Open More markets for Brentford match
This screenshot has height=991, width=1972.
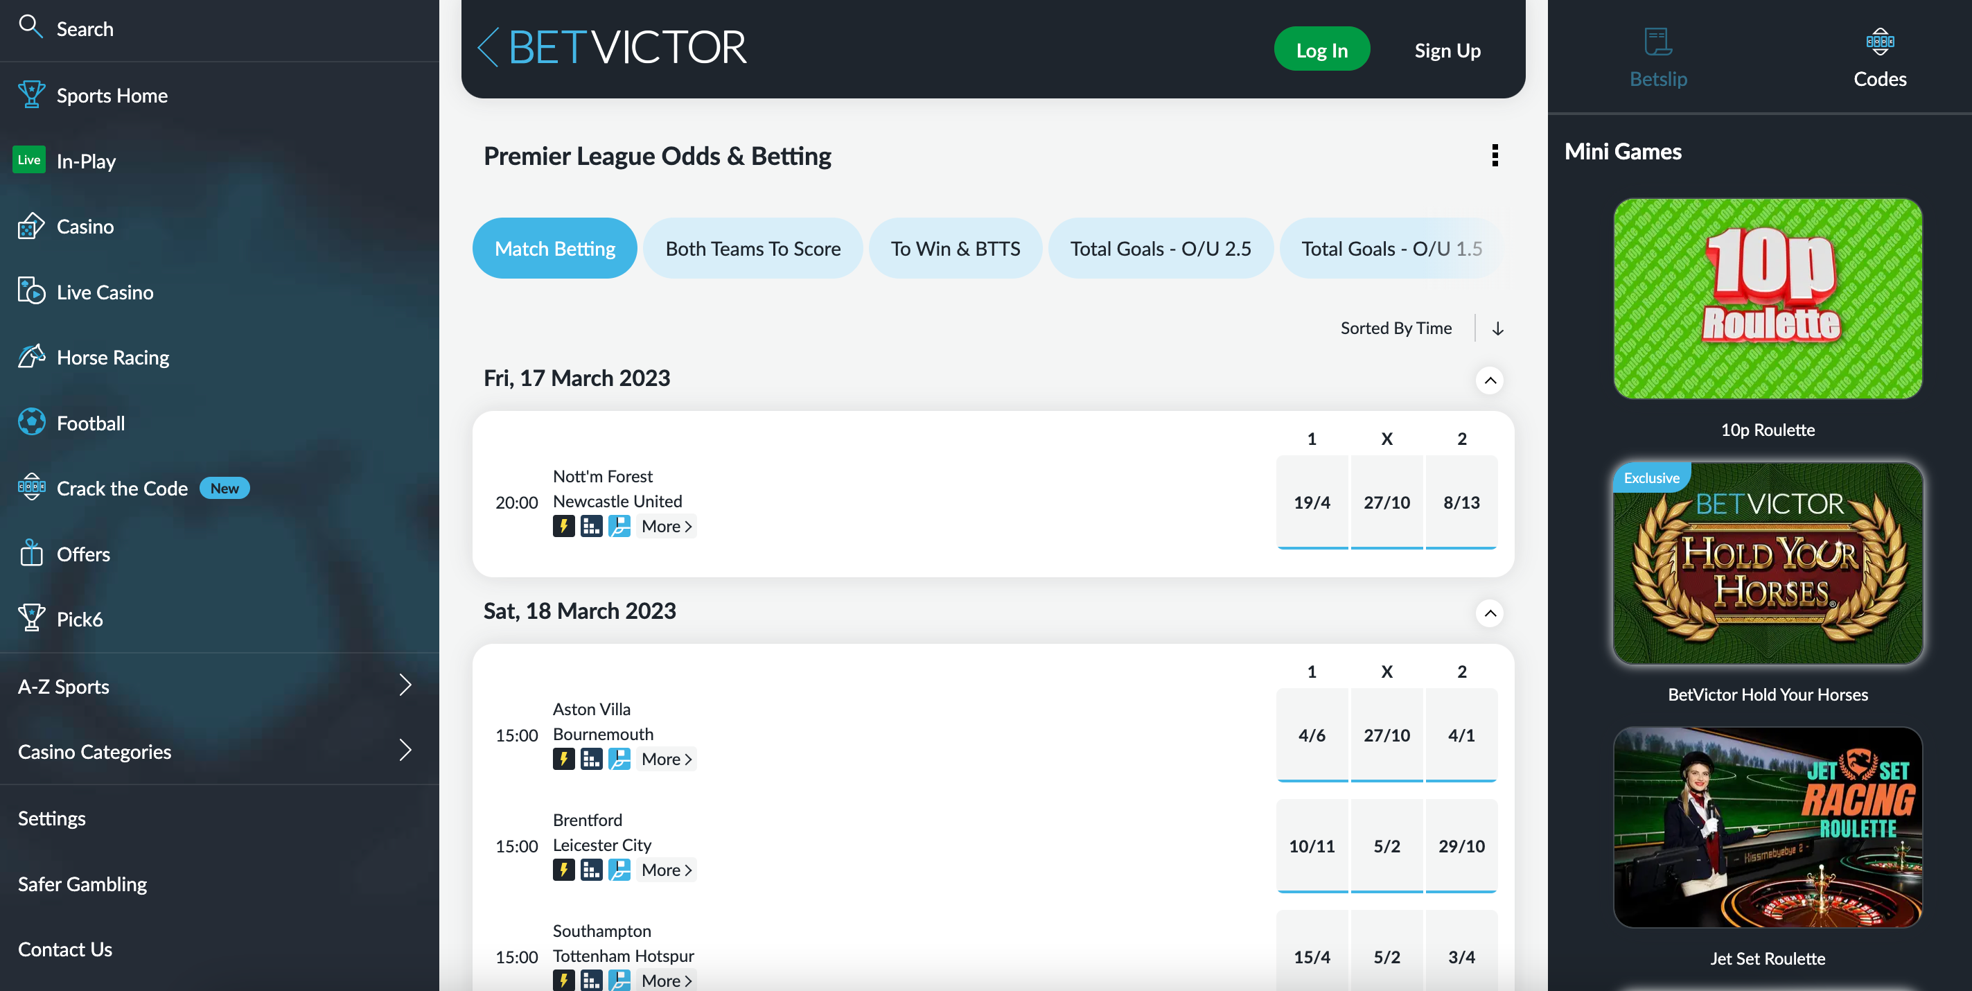point(666,870)
